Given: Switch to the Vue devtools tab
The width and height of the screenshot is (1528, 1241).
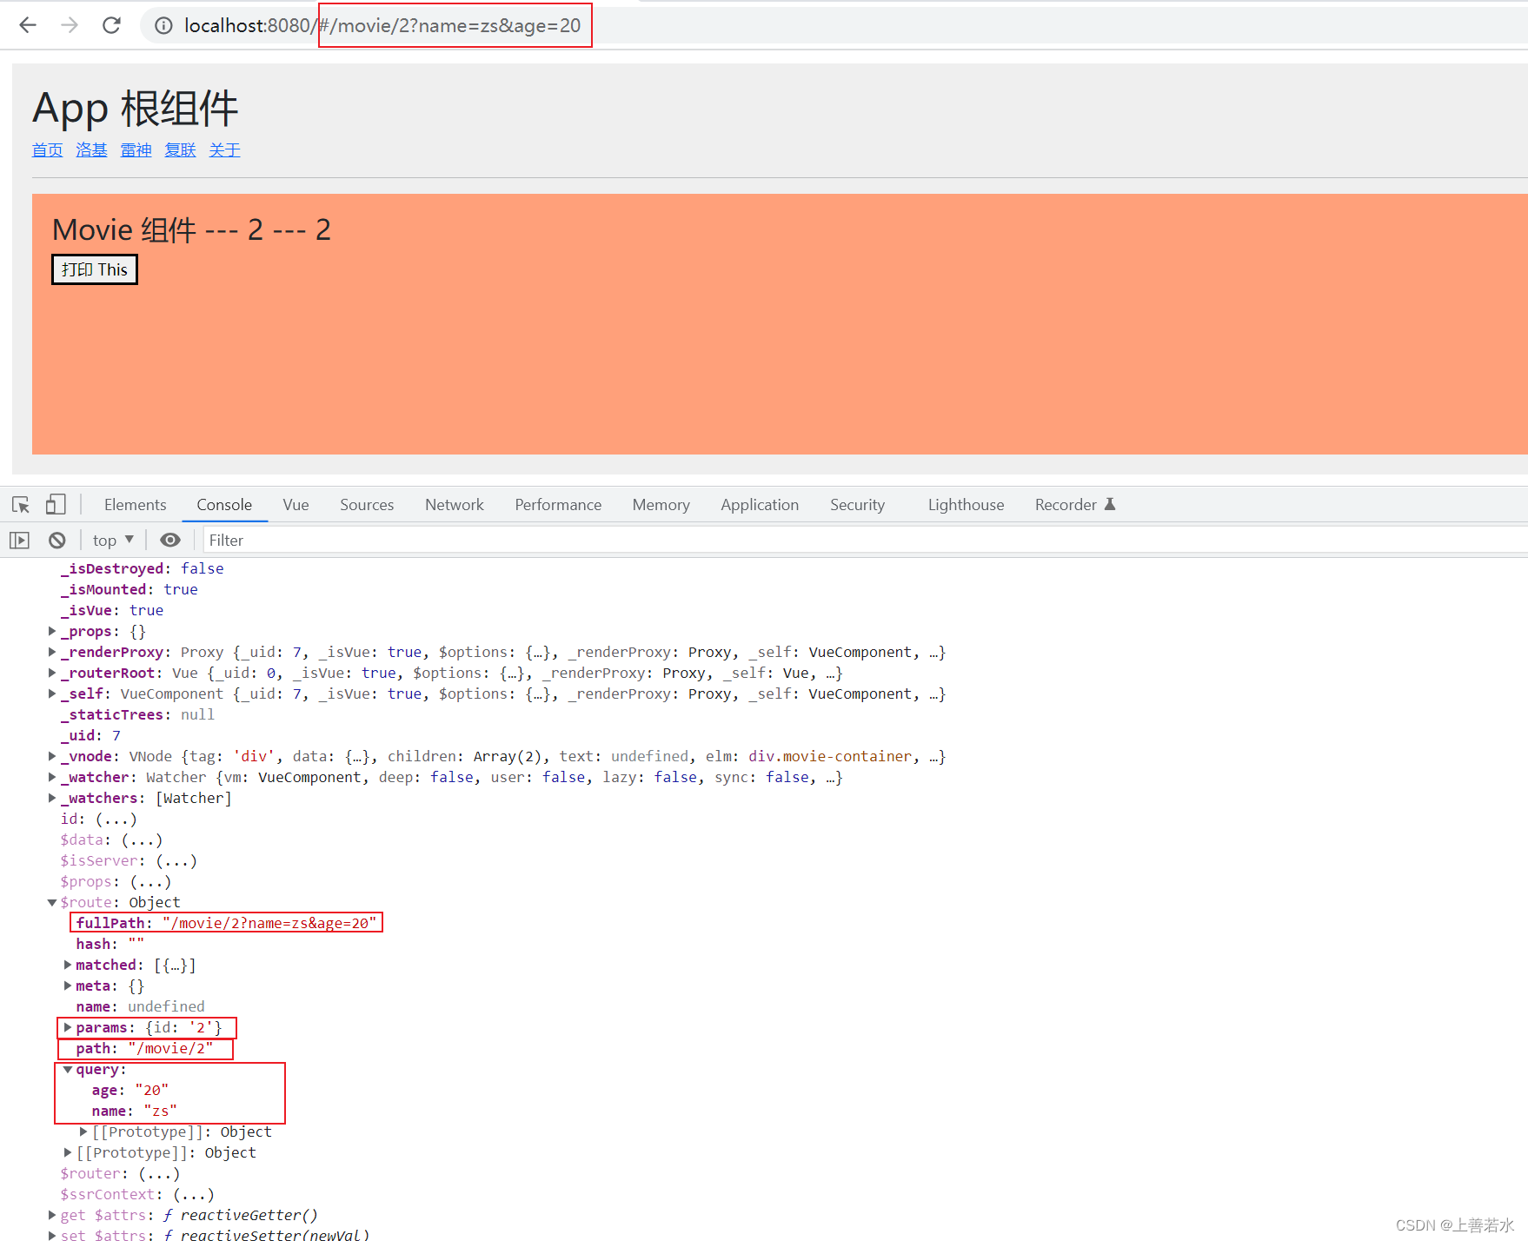Looking at the screenshot, I should (296, 505).
